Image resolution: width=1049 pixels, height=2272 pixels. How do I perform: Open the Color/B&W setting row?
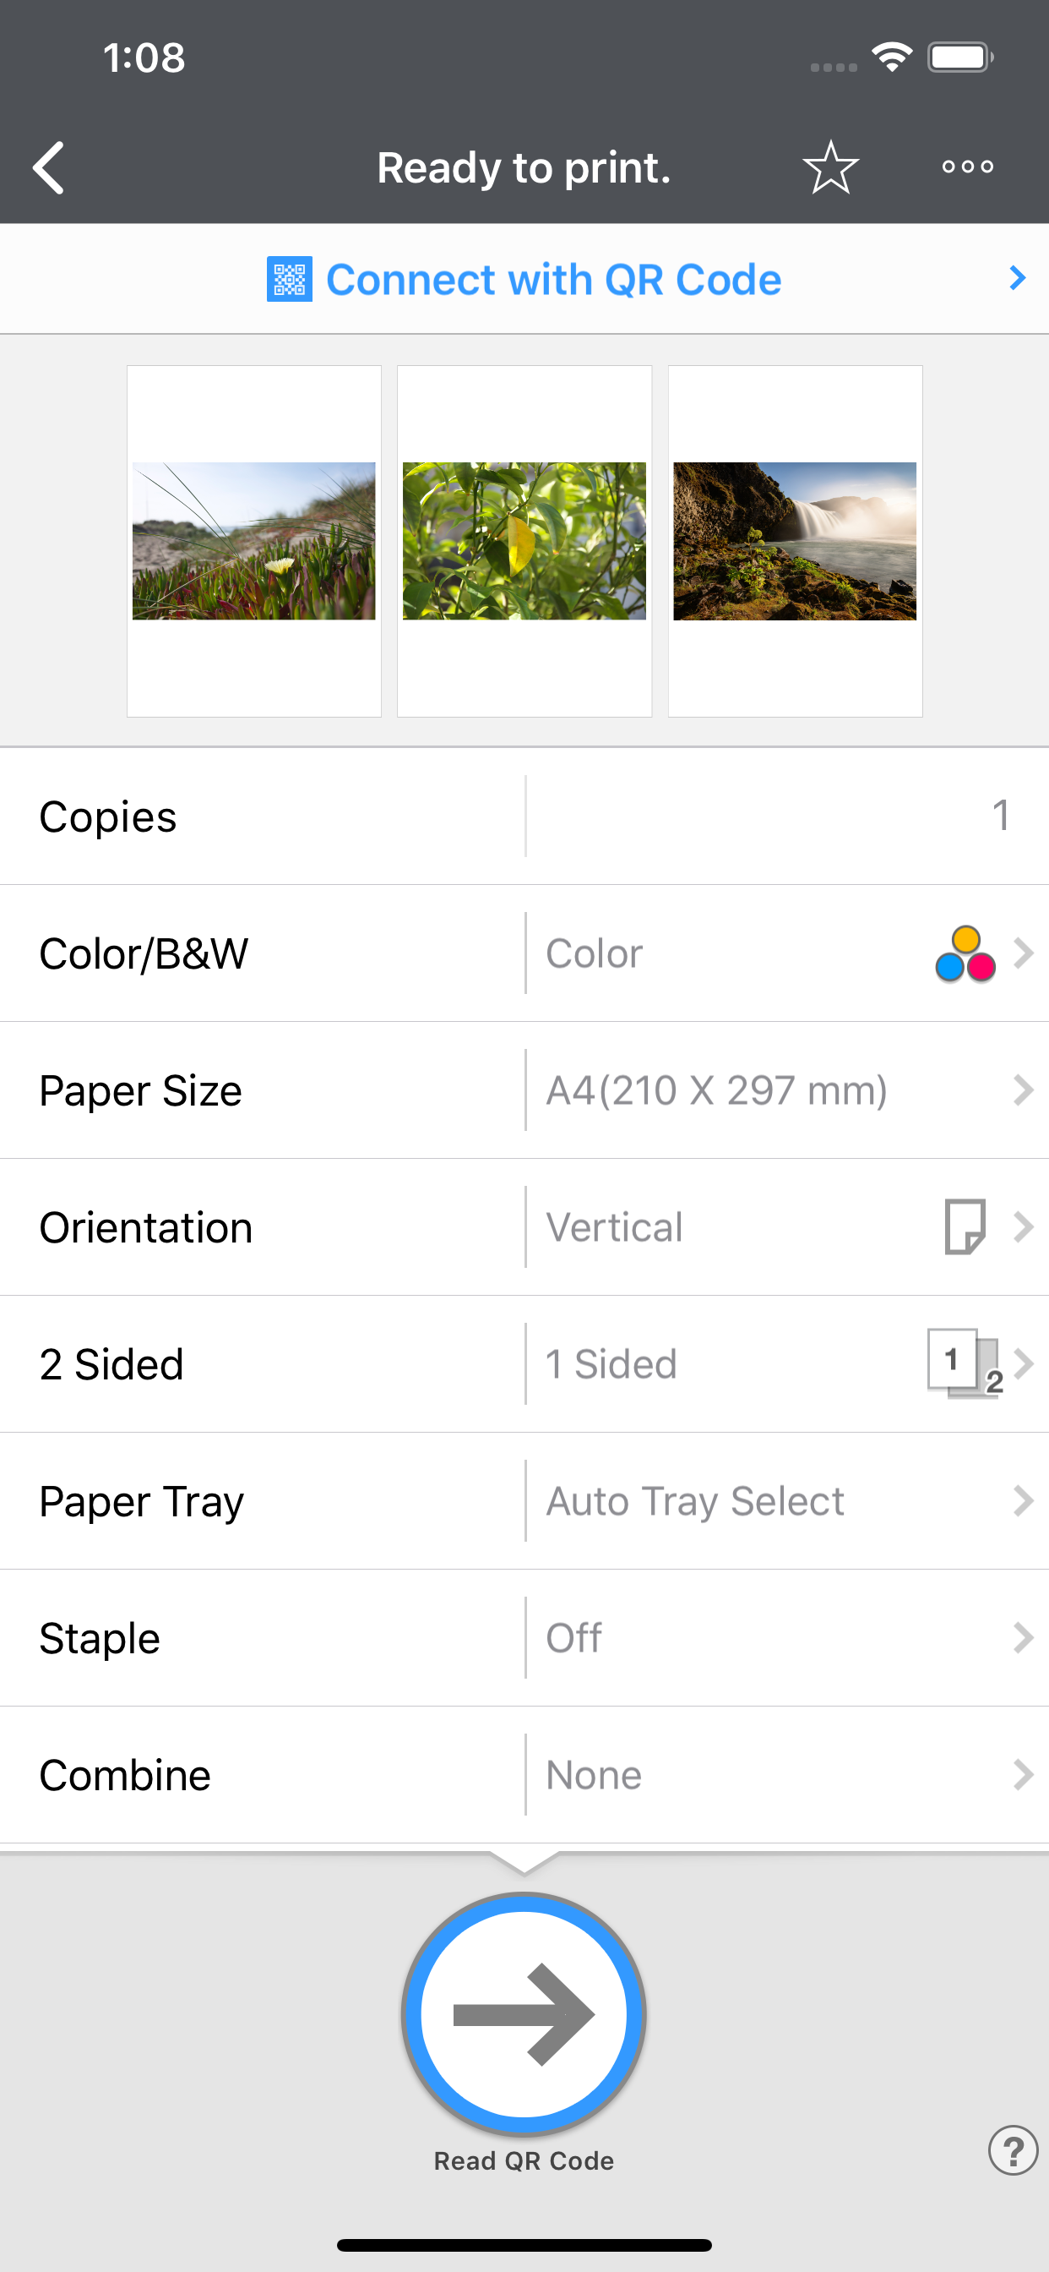[x=524, y=953]
